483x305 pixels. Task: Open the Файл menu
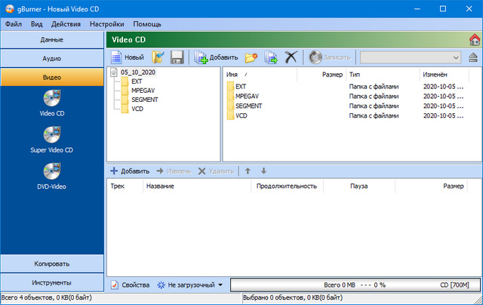[13, 23]
